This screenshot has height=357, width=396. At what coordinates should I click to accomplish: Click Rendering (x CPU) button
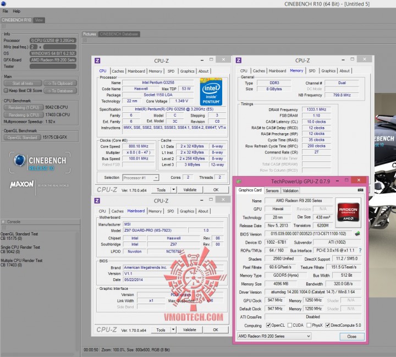tap(24, 115)
